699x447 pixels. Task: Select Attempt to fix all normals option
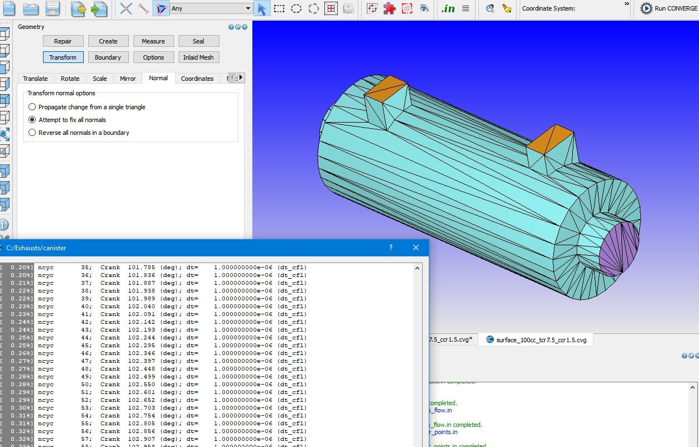pyautogui.click(x=32, y=120)
